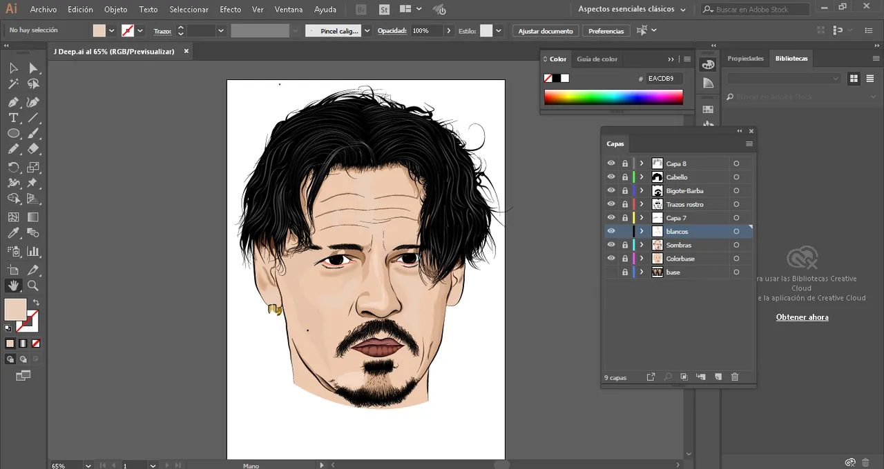The width and height of the screenshot is (884, 469).
Task: Hide the Cabello layer
Action: [x=611, y=177]
